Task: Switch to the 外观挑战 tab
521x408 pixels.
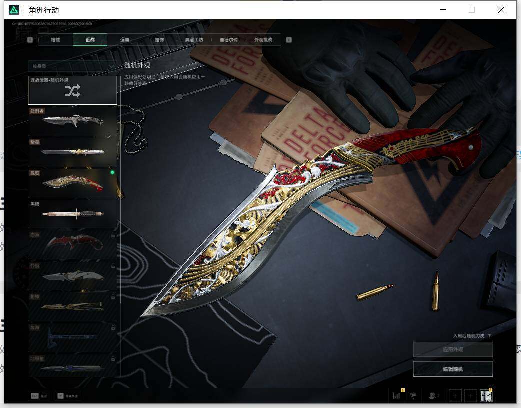Action: click(x=263, y=40)
